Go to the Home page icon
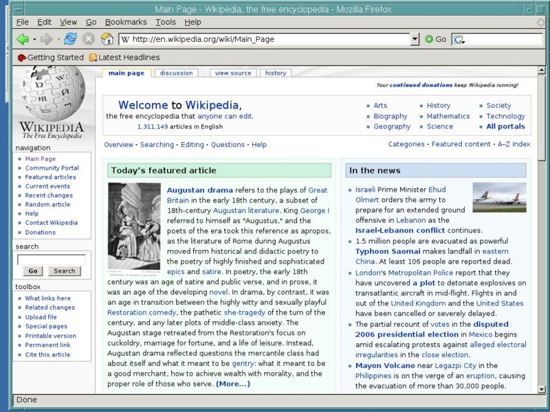 pos(107,39)
